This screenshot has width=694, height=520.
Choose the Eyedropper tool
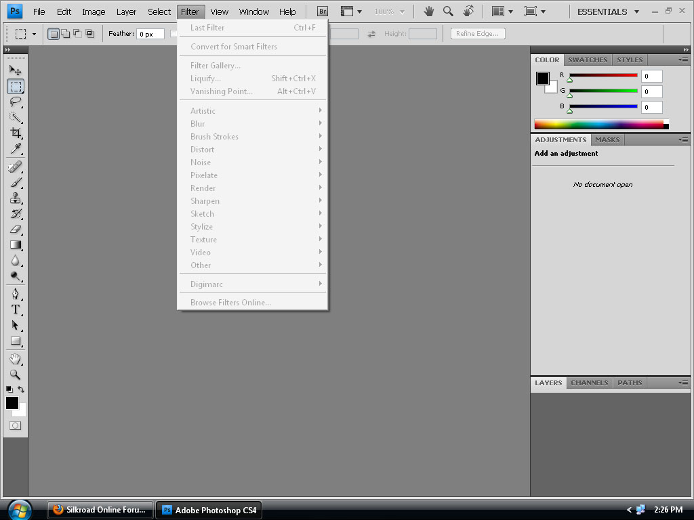[16, 149]
